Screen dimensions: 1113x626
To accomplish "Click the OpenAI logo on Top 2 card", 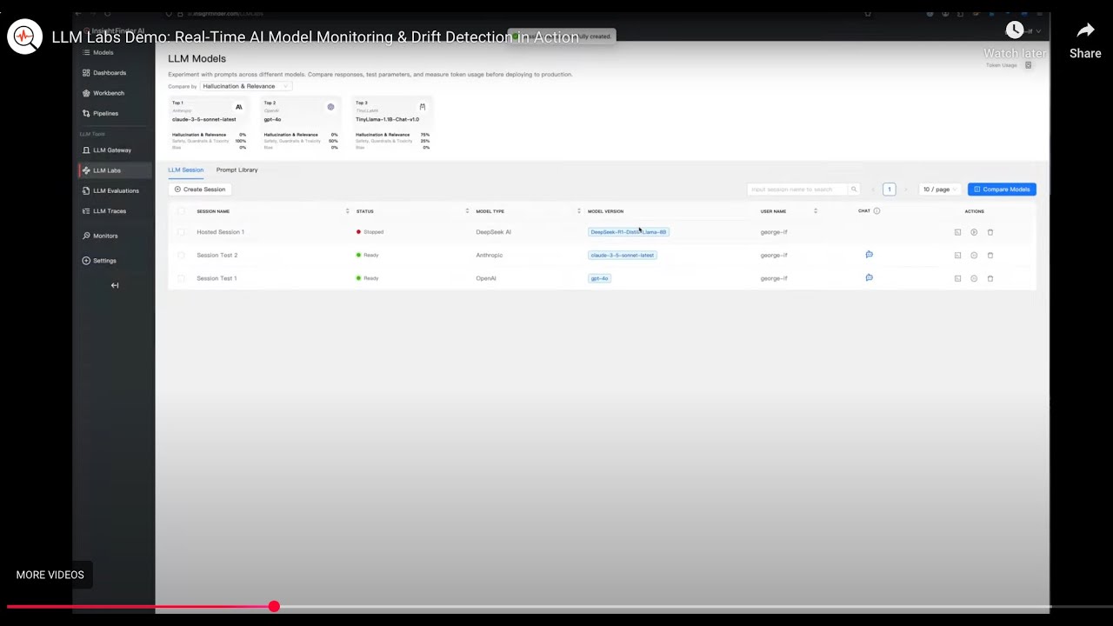I will [x=330, y=107].
